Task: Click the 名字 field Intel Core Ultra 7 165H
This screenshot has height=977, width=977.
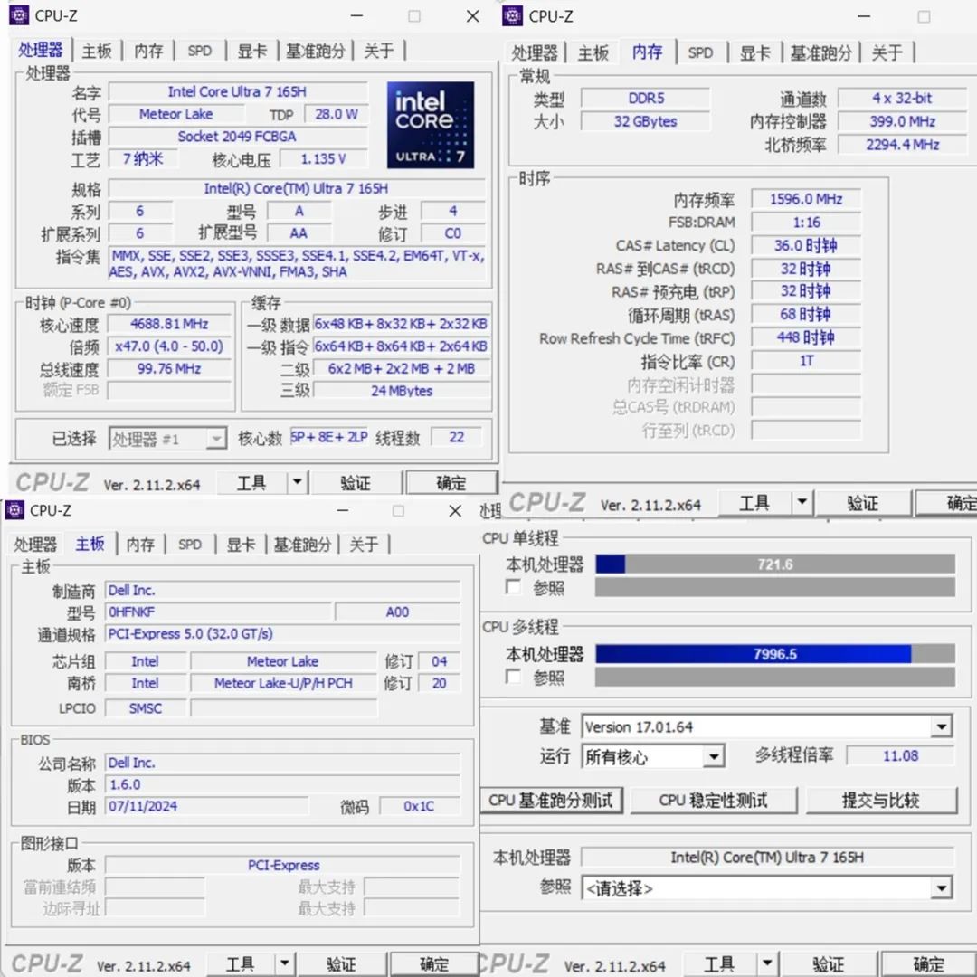Action: (237, 91)
